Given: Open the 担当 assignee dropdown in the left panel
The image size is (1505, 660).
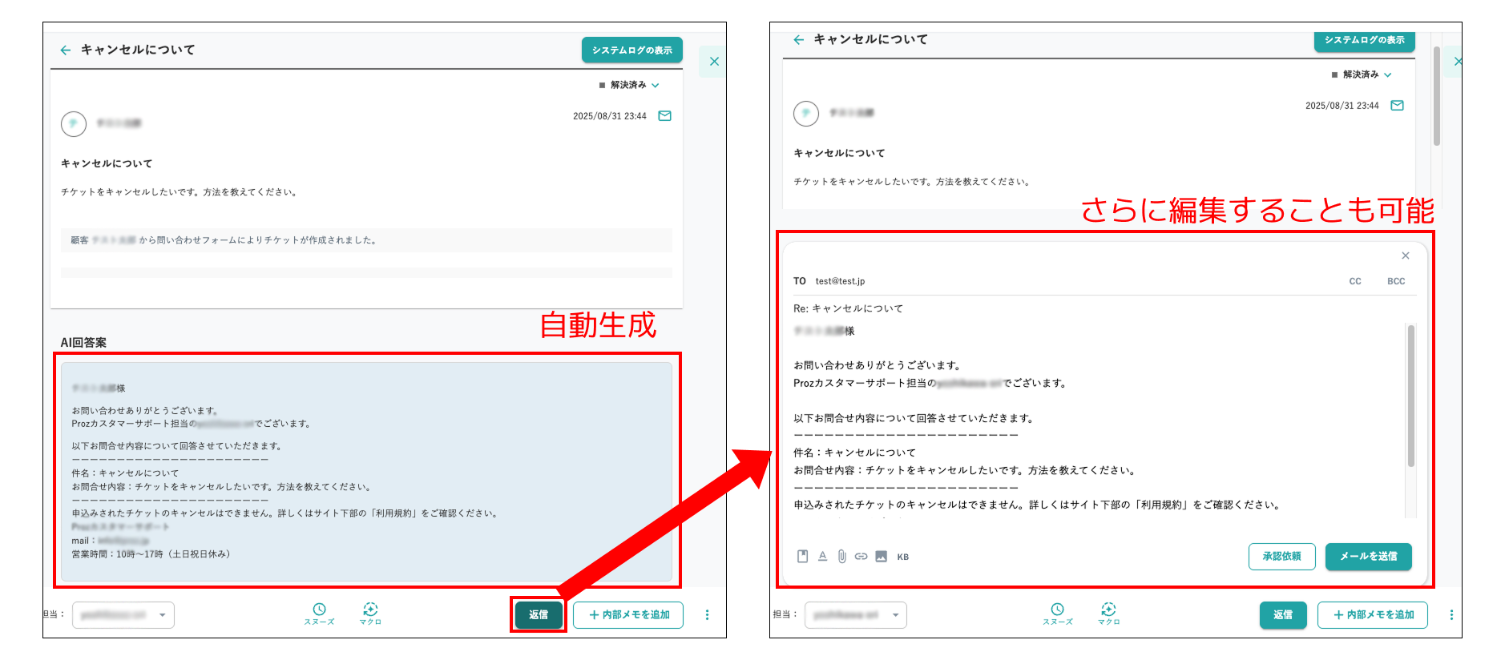Looking at the screenshot, I should pos(123,615).
